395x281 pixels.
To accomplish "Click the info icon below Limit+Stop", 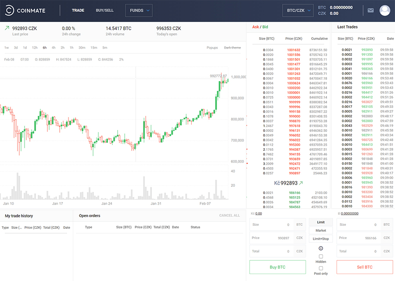I will [x=321, y=248].
